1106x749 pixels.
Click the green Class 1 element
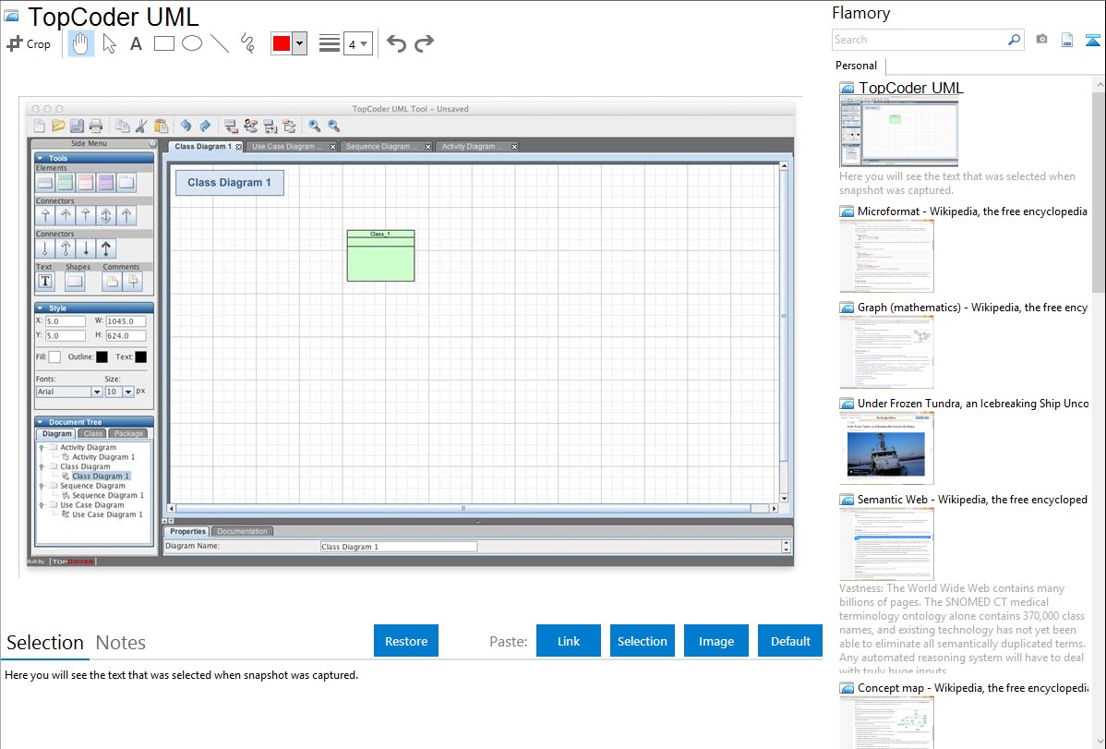tap(381, 256)
